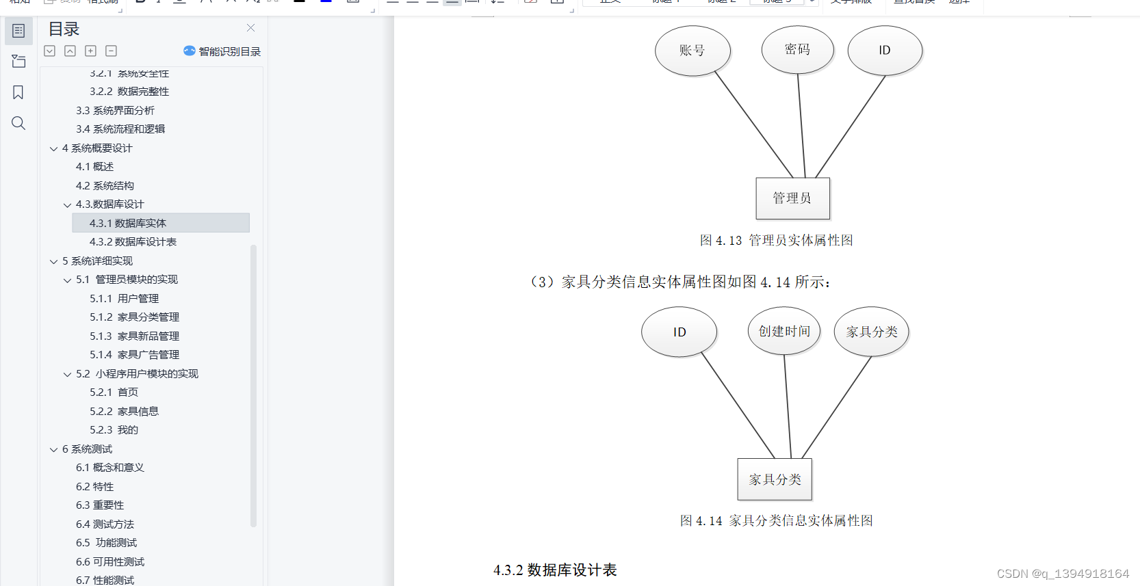Click caption '图 4.14 家具分类信息实体属性图'
This screenshot has width=1140, height=586.
coord(776,521)
